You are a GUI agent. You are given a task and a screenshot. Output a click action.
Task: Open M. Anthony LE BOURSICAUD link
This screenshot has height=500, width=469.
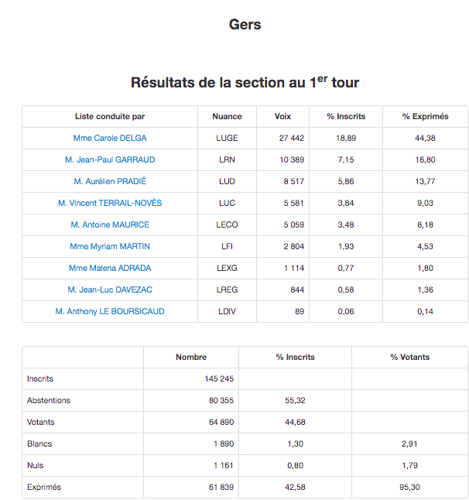point(110,312)
